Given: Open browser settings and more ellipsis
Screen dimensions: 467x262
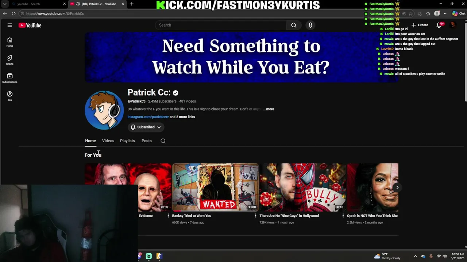Looking at the screenshot, I should pyautogui.click(x=445, y=13).
